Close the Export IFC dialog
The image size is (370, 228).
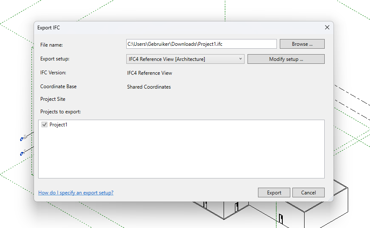click(327, 28)
